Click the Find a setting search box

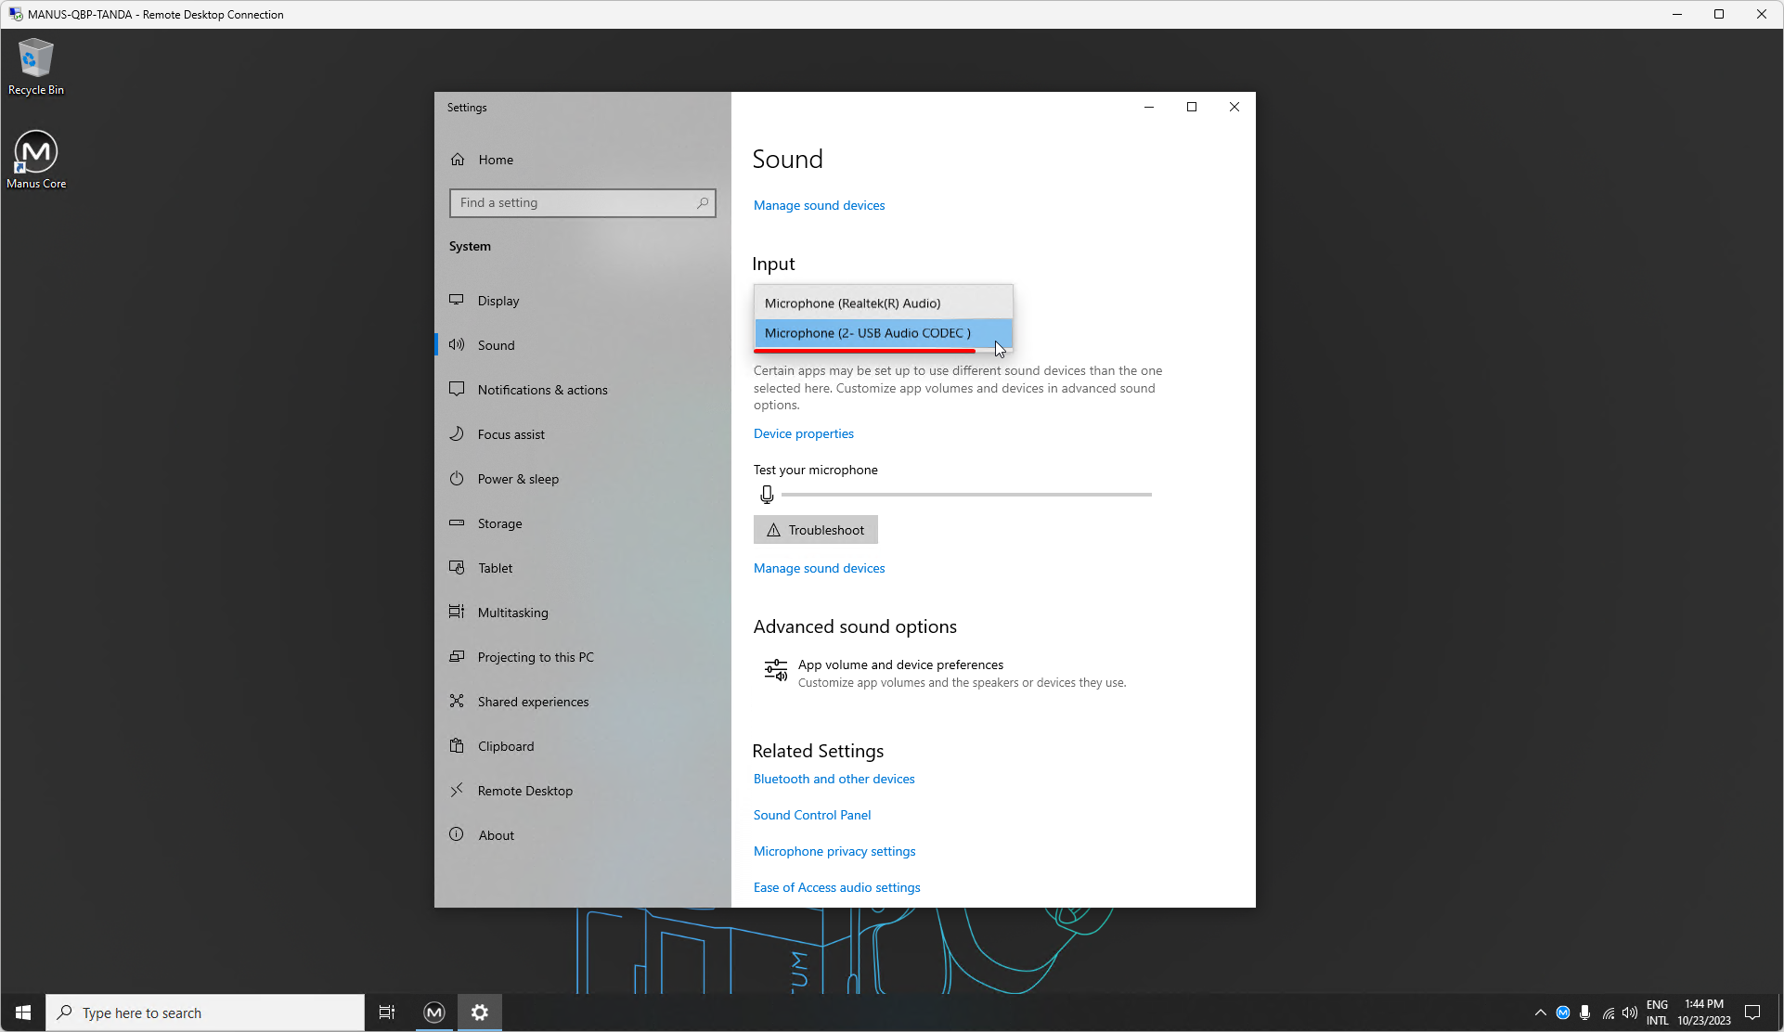pyautogui.click(x=574, y=202)
